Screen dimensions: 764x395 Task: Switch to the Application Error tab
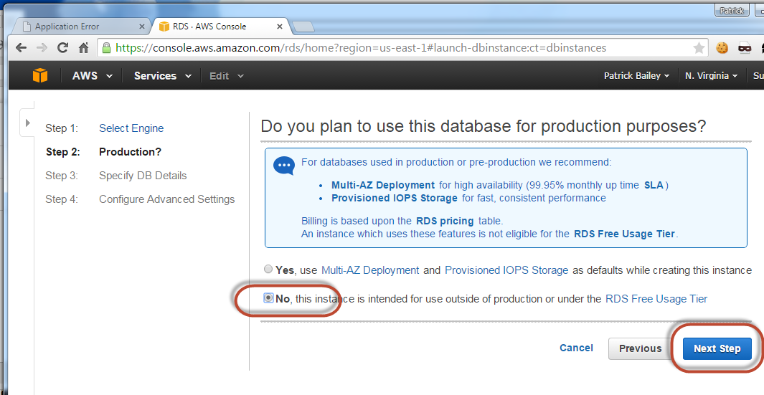80,27
